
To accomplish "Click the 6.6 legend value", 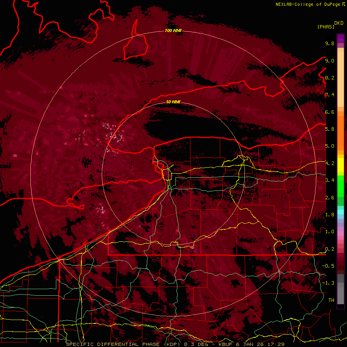I will (330, 112).
